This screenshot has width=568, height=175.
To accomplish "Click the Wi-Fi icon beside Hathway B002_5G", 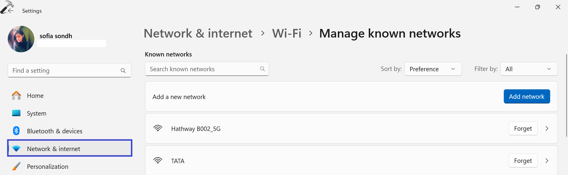I will tap(158, 128).
